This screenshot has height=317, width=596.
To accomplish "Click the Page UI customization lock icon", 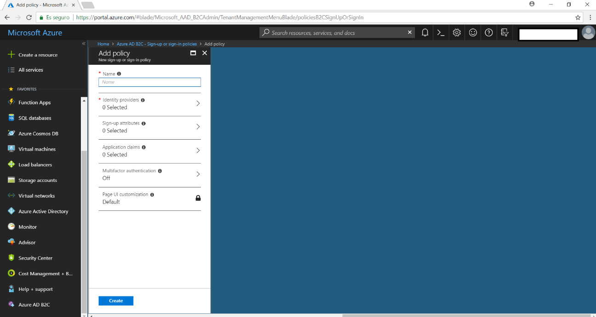I will [x=198, y=198].
